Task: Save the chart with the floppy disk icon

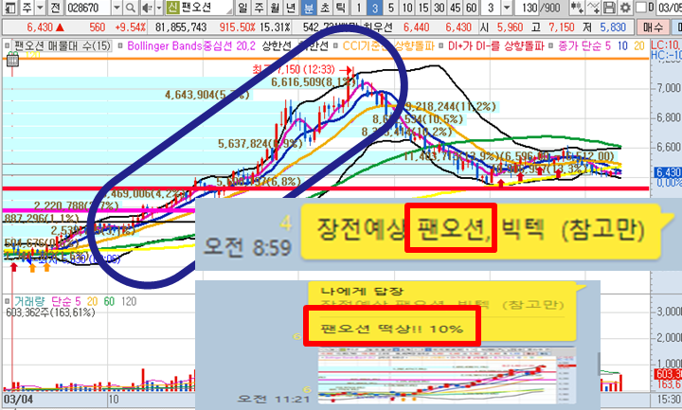Action: (x=610, y=8)
